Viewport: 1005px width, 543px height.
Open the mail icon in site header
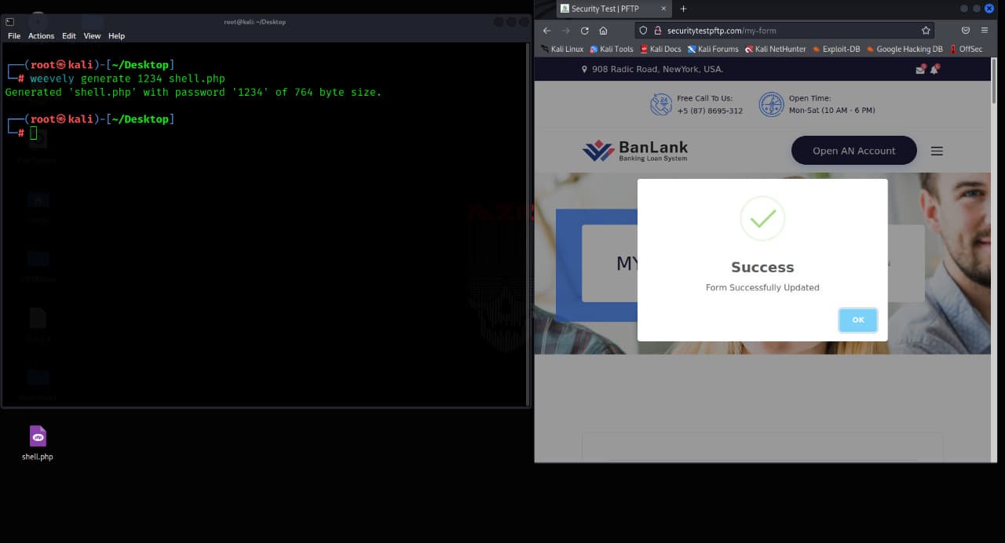tap(920, 70)
